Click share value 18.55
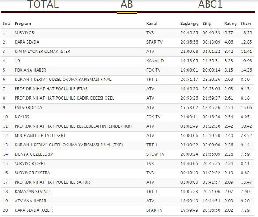This screenshot has width=258, height=217. click(246, 32)
